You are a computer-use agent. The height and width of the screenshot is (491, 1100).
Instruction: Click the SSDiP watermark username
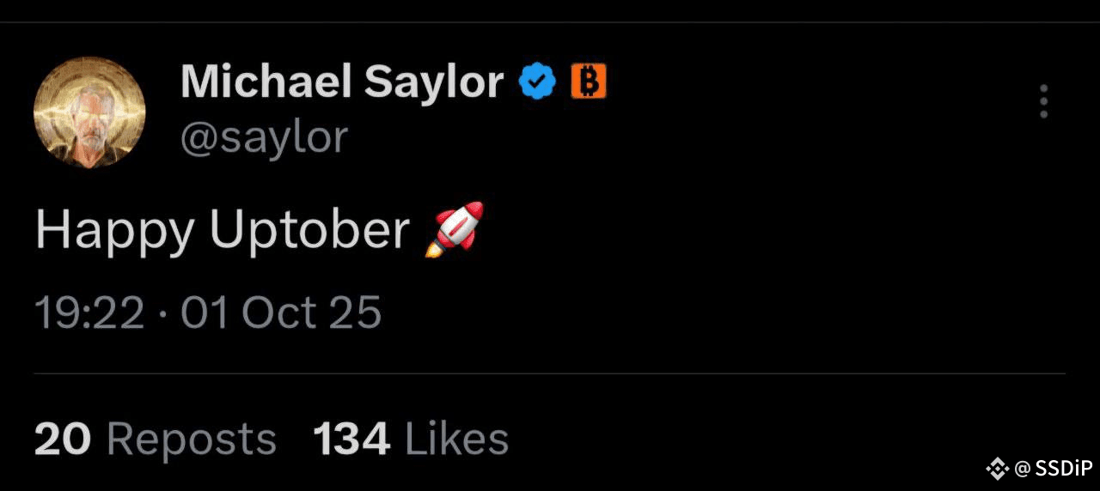tap(1064, 469)
